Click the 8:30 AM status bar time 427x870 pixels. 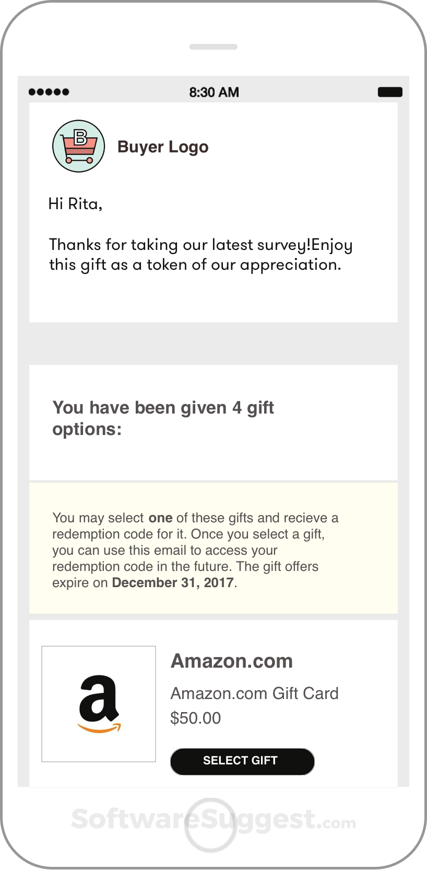tap(214, 91)
